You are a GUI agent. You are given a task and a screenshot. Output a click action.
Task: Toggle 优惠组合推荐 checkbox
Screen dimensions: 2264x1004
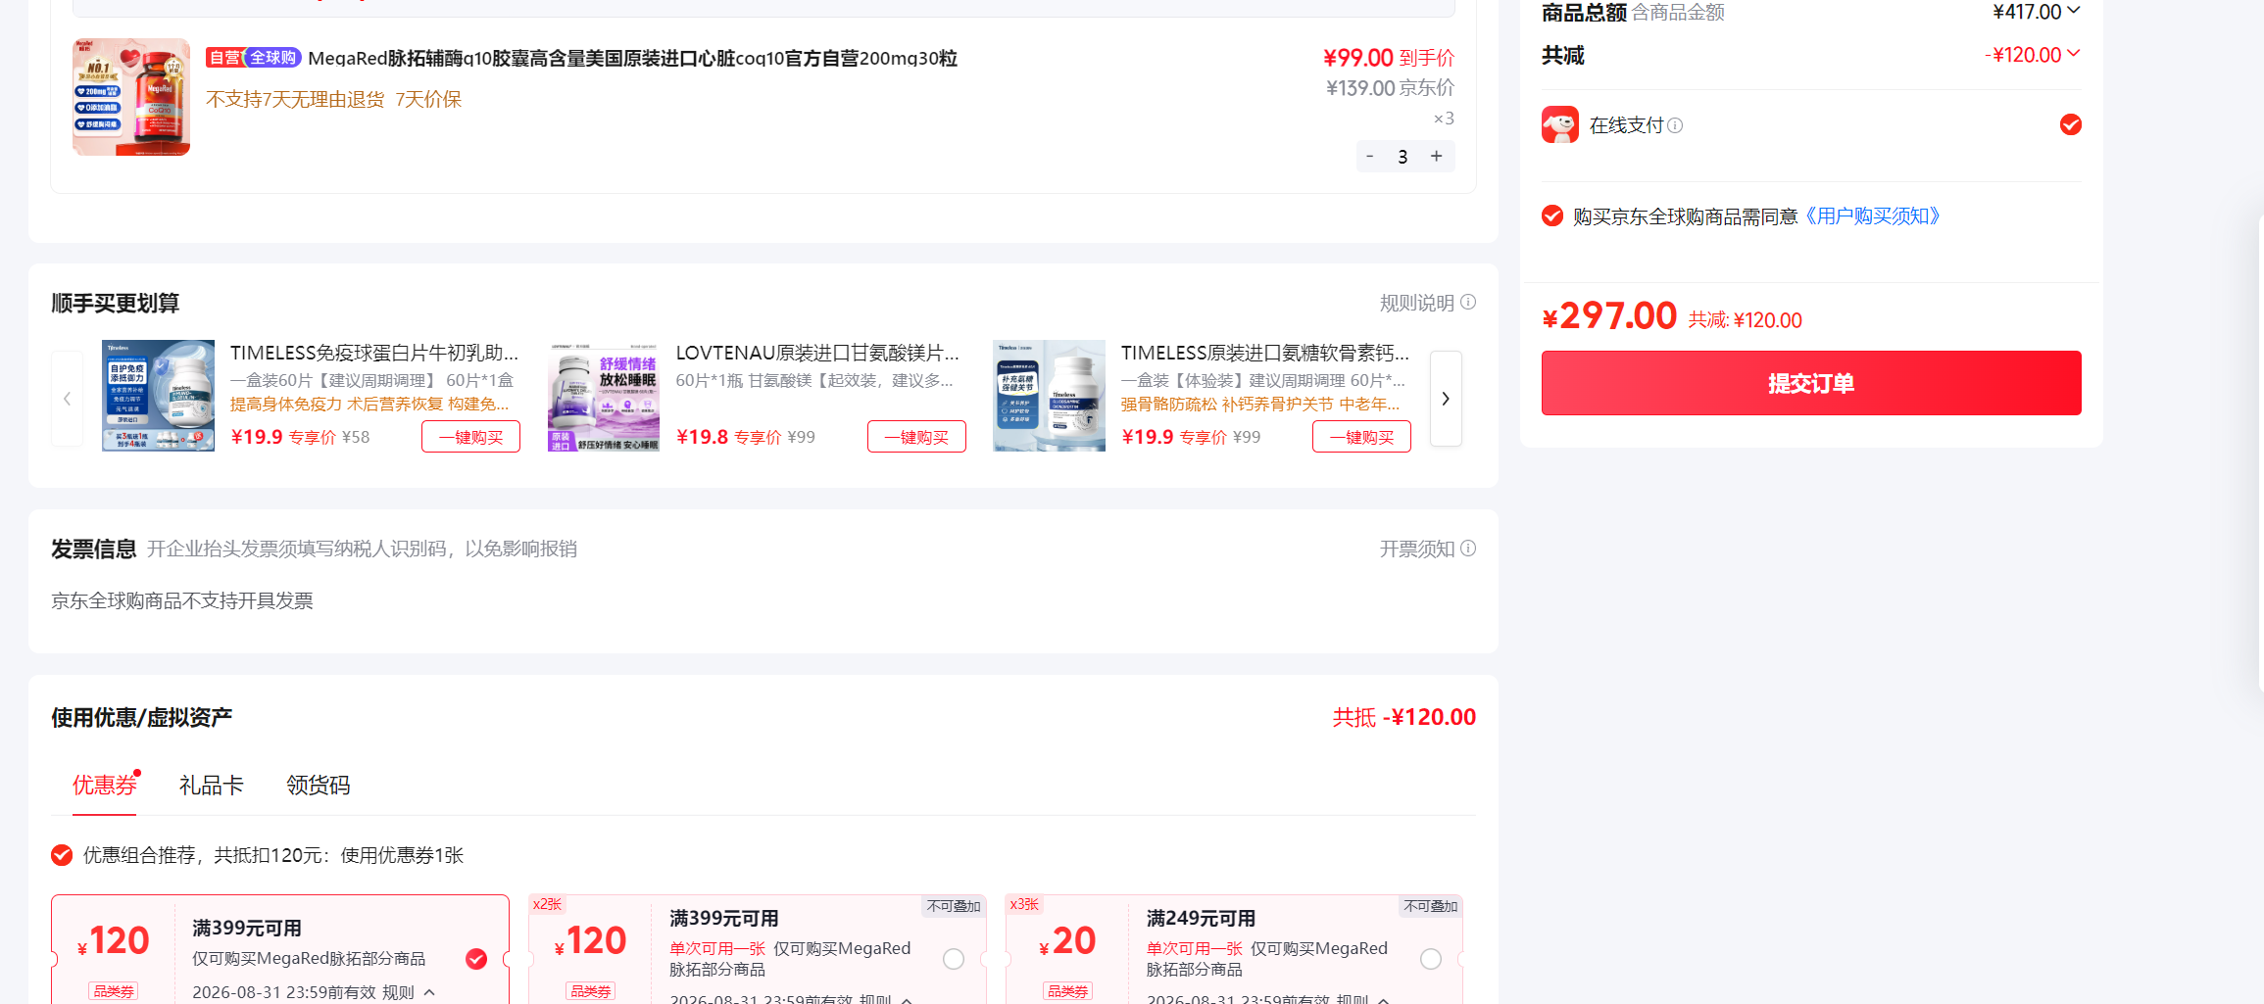click(62, 855)
